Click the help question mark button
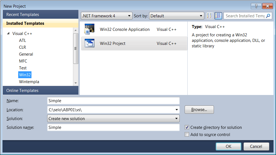The width and height of the screenshot is (276, 155). tap(256, 6)
